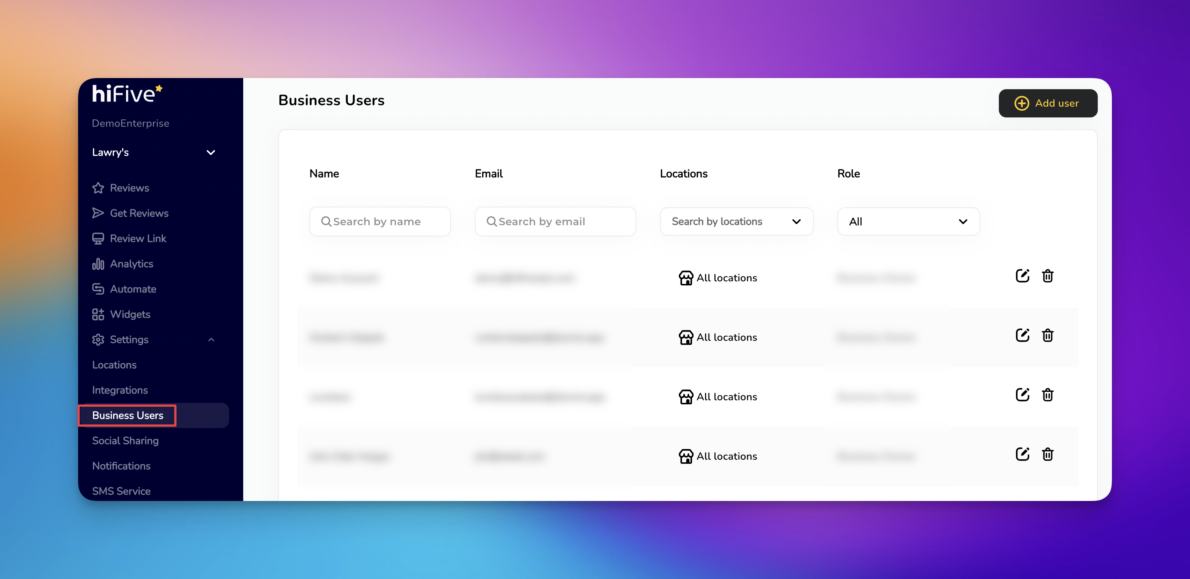Click the edit icon in the first user row
Screen dimensions: 1190x579
pyautogui.click(x=1022, y=276)
